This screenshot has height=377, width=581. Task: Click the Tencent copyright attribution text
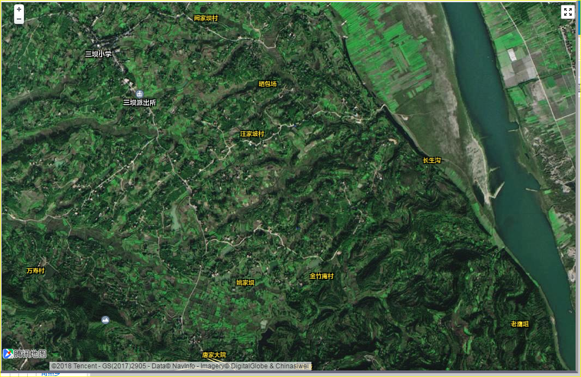tap(180, 366)
